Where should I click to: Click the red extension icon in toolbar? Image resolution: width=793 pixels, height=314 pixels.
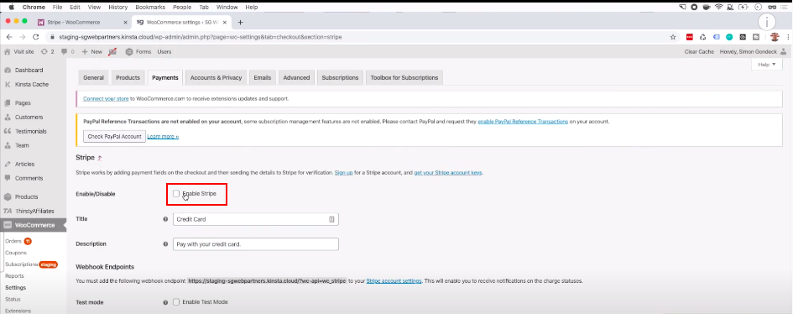tap(689, 37)
